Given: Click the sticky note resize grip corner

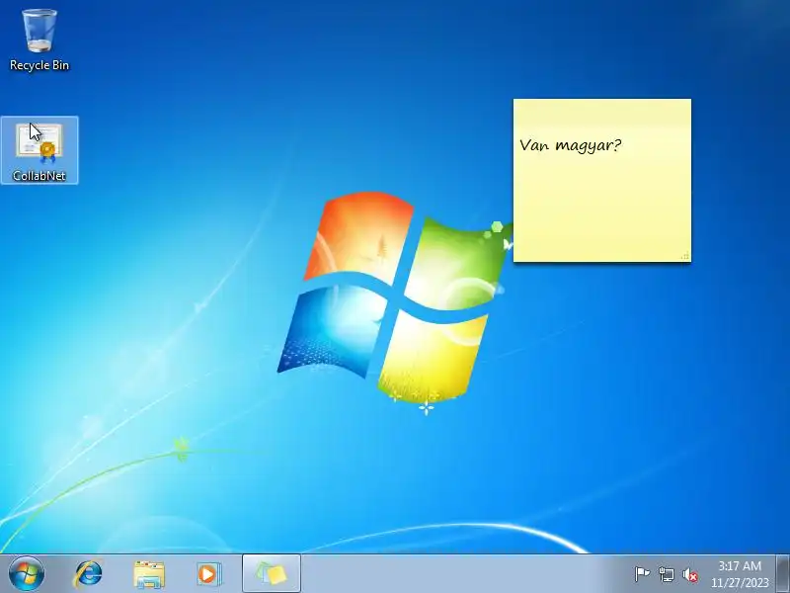Looking at the screenshot, I should pos(684,256).
